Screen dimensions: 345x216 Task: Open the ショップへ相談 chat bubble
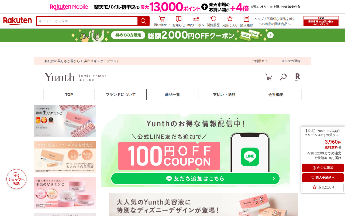[x=16, y=179]
